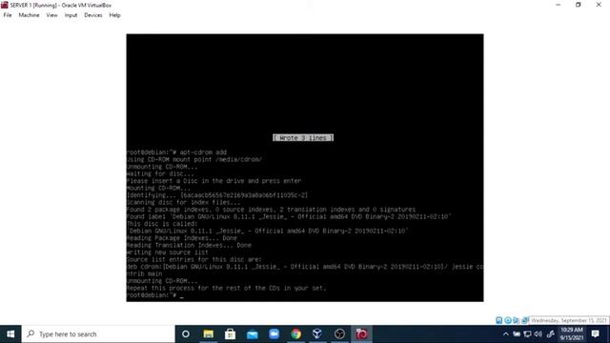Viewport: 610px width, 343px height.
Task: Click the VirtualBox hard disk status icon
Action: [x=498, y=320]
